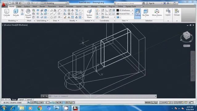Open the 3D Modeling workspace dropdown
Viewport: 197px width, 111px height.
tap(54, 3)
